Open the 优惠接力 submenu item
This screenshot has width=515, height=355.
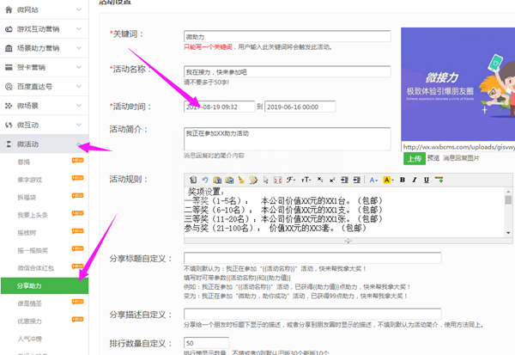(x=29, y=321)
